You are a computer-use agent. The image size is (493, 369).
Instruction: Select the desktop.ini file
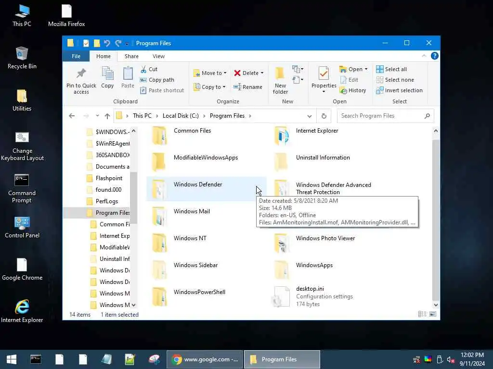[328, 296]
